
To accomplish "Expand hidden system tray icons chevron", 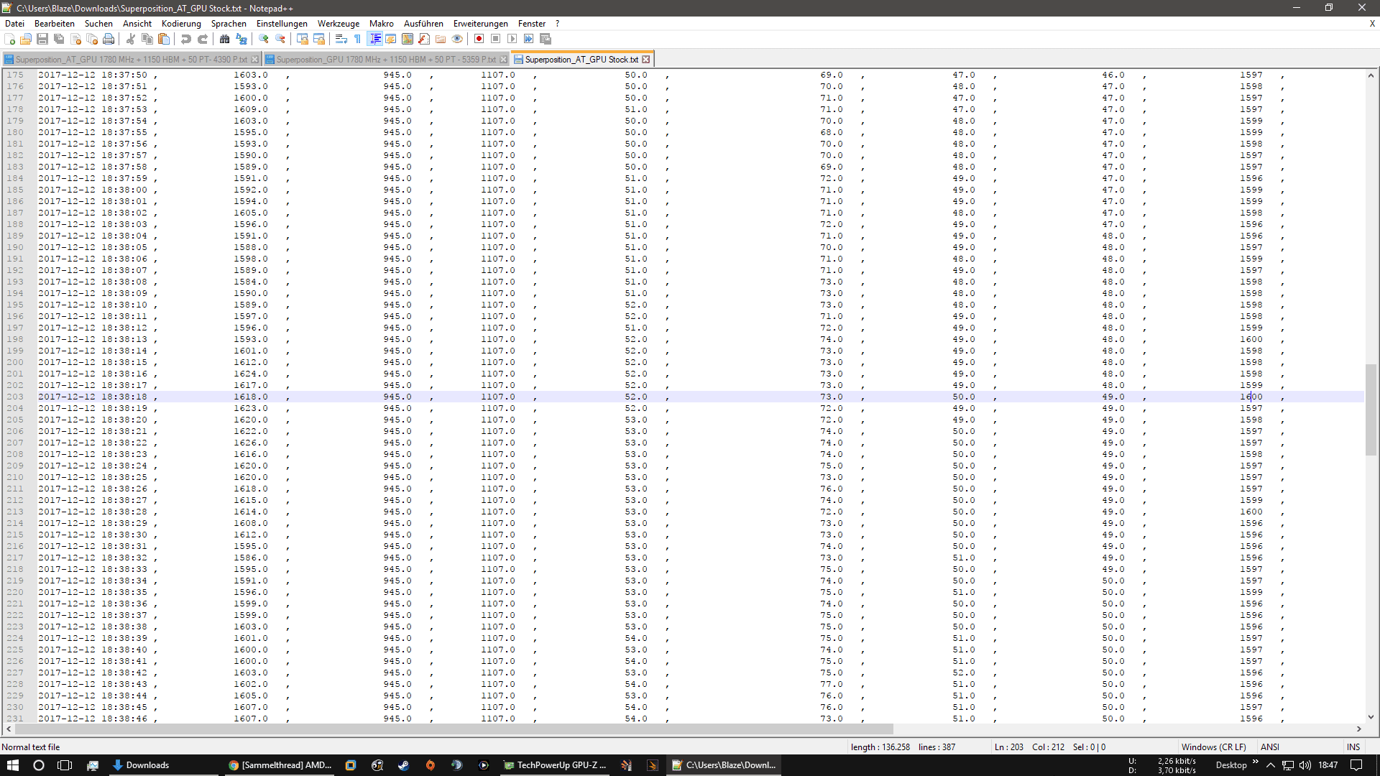I will [1270, 765].
